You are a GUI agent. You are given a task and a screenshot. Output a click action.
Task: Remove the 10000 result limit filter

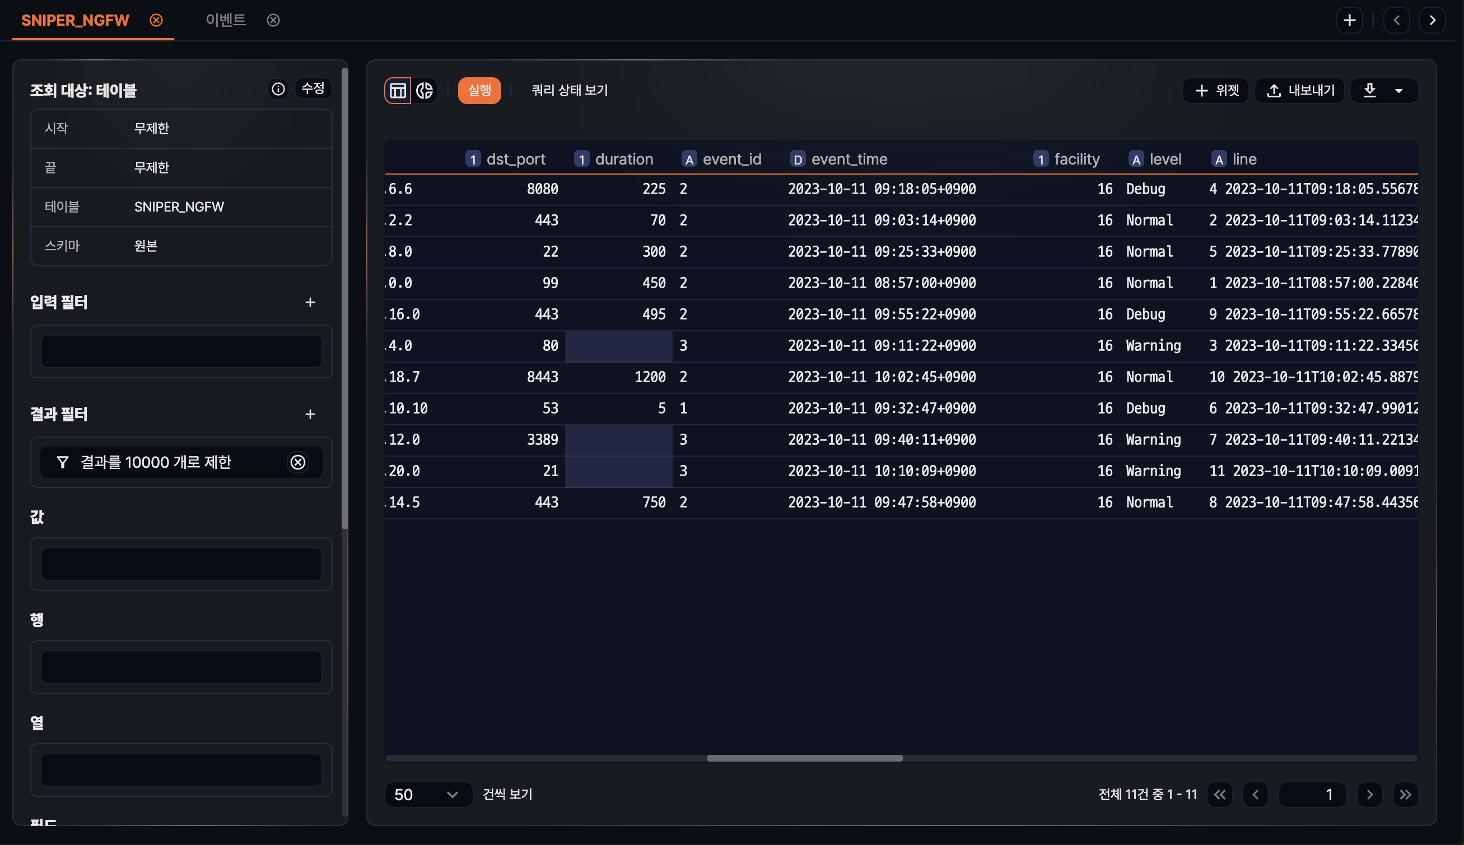[x=298, y=463]
